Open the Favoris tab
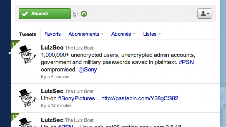The width and height of the screenshot is (226, 127). 52,34
